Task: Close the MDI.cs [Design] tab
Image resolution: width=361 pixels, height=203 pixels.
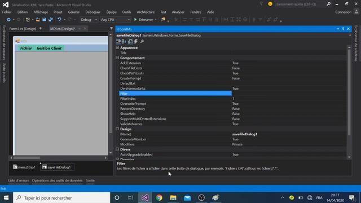Action: click(x=85, y=29)
